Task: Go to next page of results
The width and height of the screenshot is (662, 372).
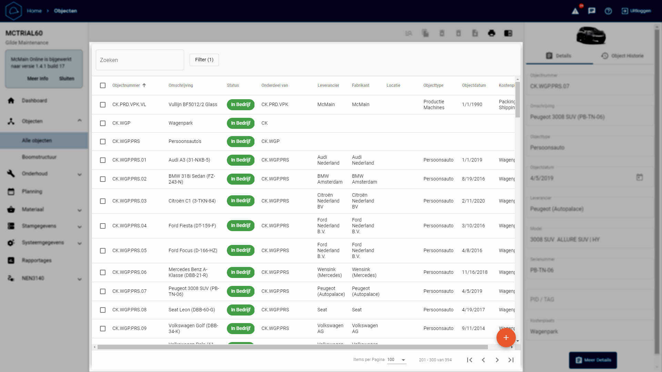Action: [497, 360]
